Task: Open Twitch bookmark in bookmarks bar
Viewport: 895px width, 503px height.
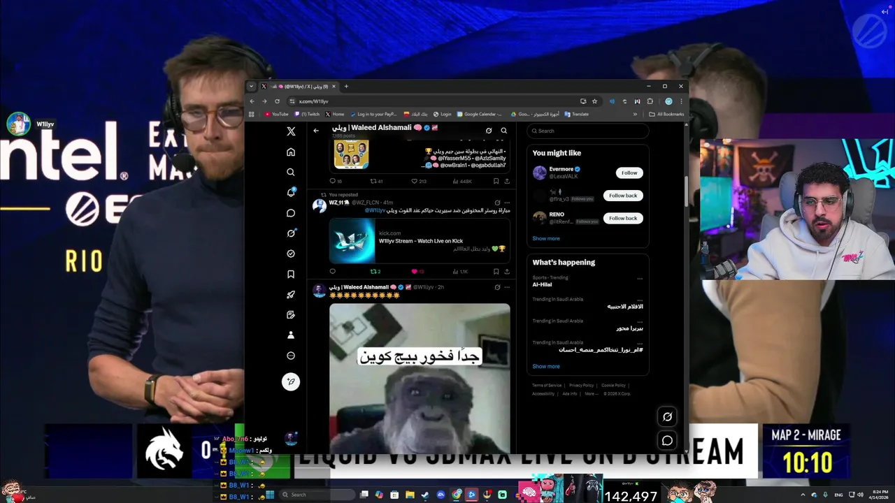Action: coord(307,114)
